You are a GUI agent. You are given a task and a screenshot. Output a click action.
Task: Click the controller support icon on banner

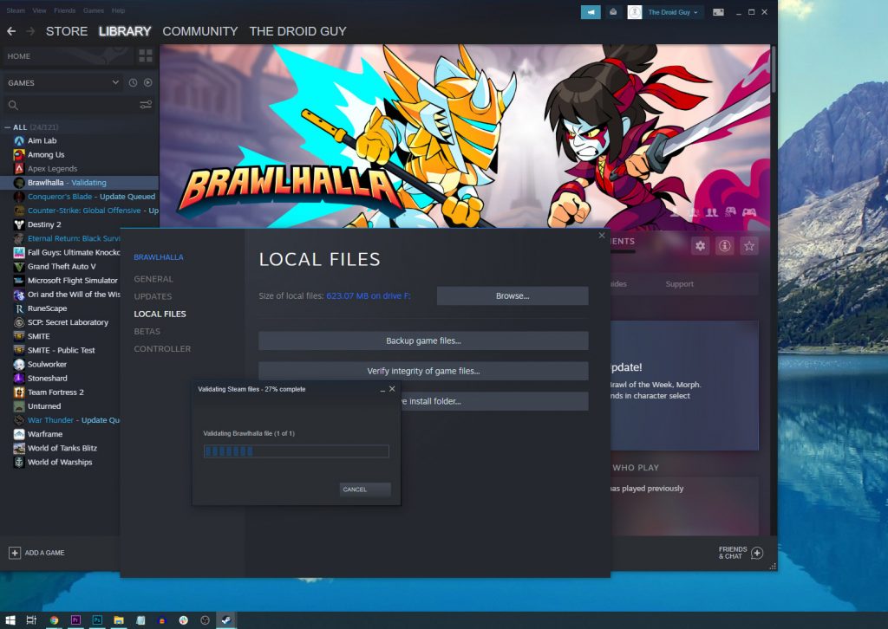[x=749, y=212]
